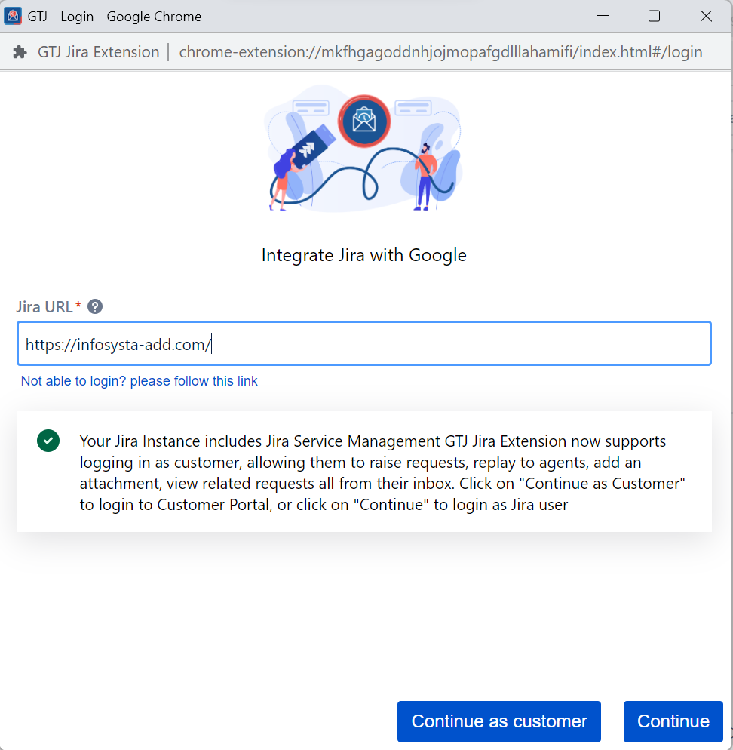Close the GTJ Login window
The width and height of the screenshot is (733, 750).
[706, 16]
